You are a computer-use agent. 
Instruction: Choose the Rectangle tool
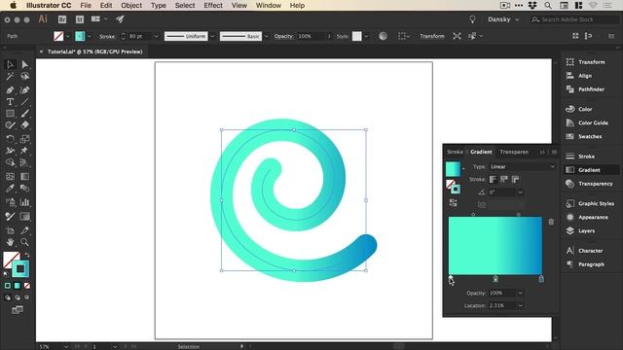[x=10, y=114]
